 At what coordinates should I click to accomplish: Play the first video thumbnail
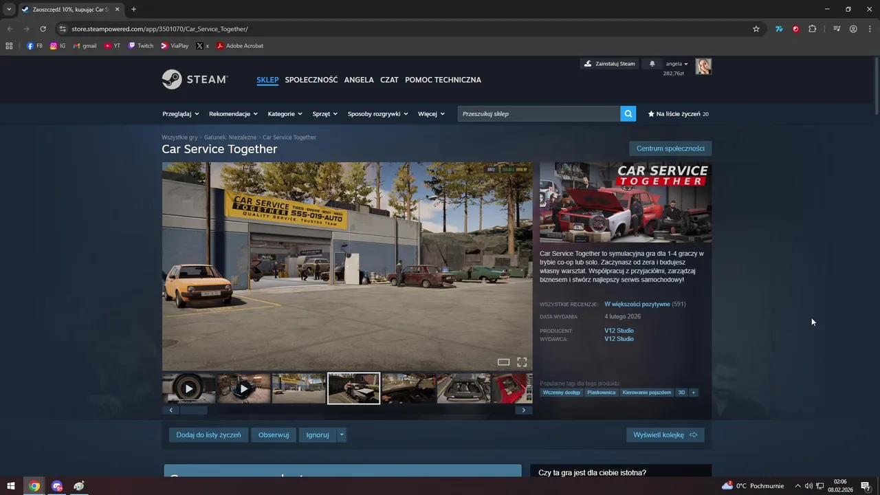188,388
